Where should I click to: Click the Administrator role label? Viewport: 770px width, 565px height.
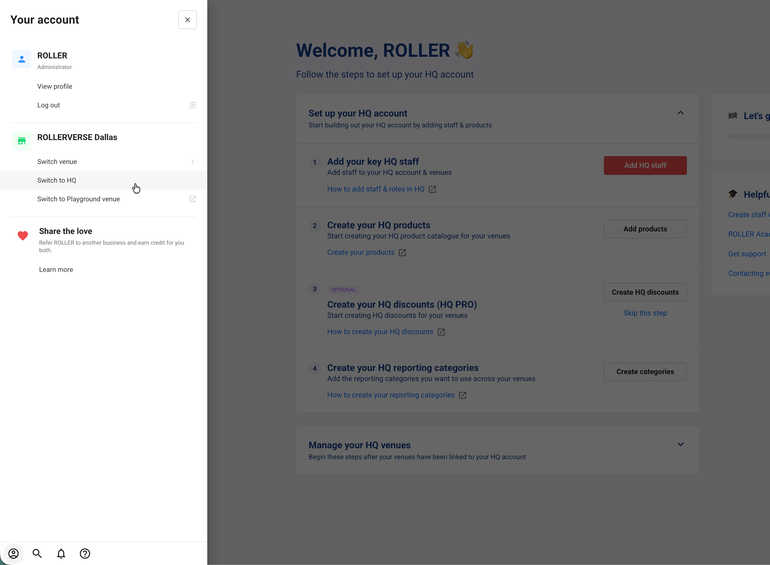click(55, 67)
